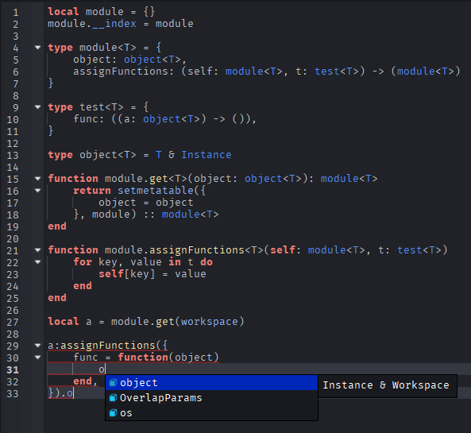The height and width of the screenshot is (433, 471).
Task: Collapse the return setmetatable fold at line 16
Action: (x=37, y=190)
